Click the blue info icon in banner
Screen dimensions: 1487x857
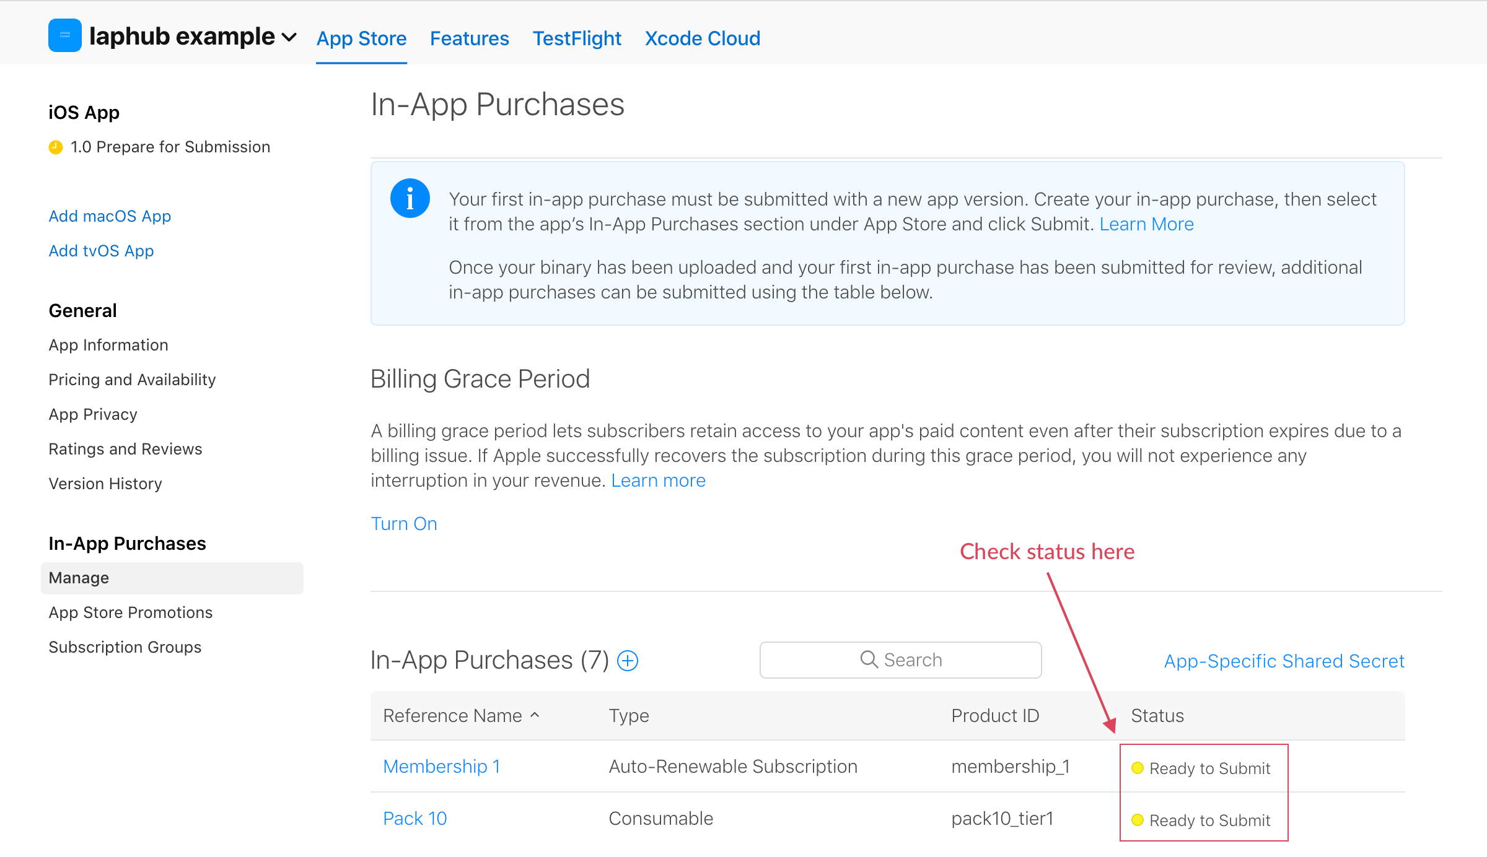(x=410, y=199)
